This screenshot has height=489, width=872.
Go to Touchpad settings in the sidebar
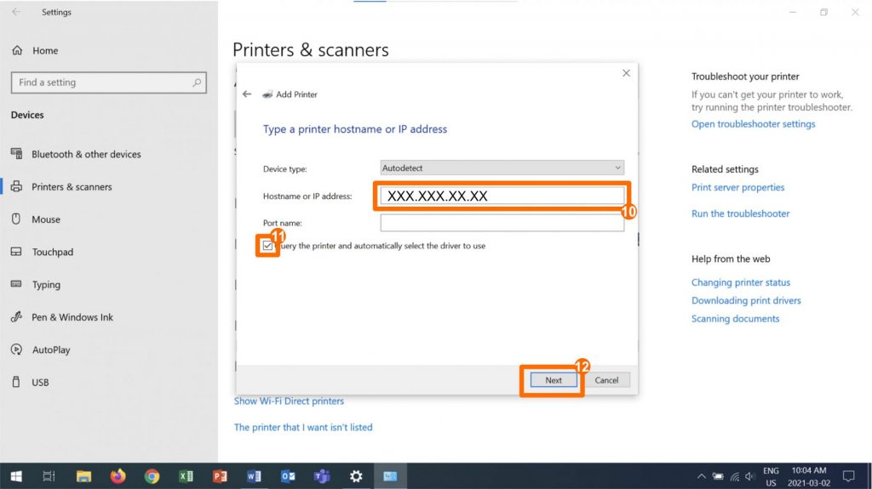coord(52,253)
